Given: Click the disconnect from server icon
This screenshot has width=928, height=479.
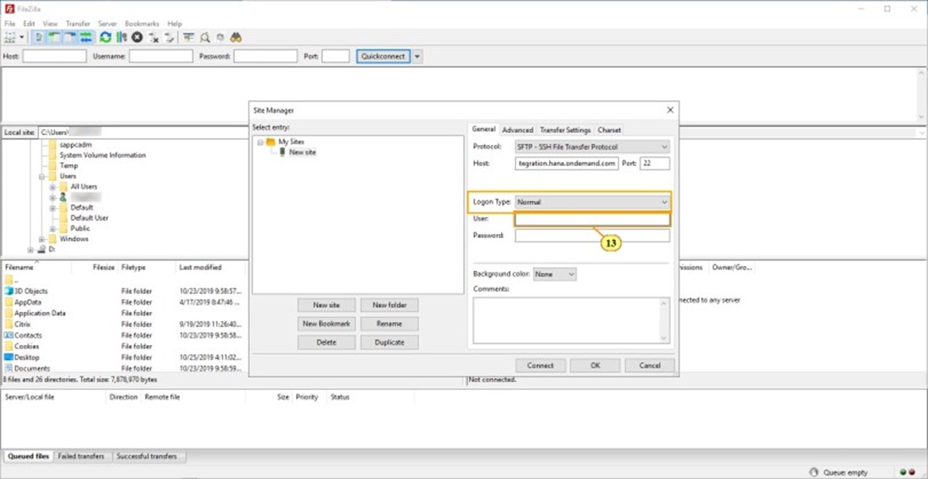Looking at the screenshot, I should [154, 37].
